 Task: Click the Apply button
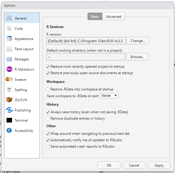coord(159,165)
